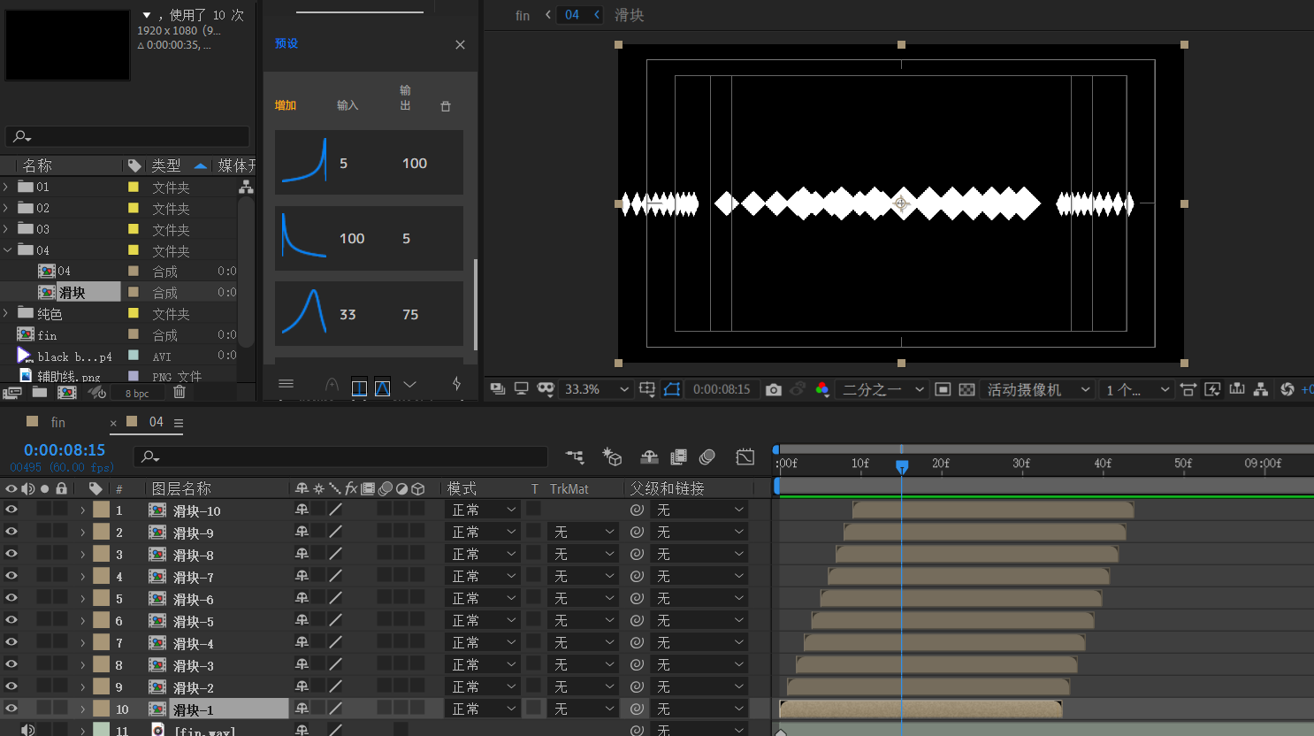Open parent link dropdown for 滑块-4
1314x736 pixels.
699,642
